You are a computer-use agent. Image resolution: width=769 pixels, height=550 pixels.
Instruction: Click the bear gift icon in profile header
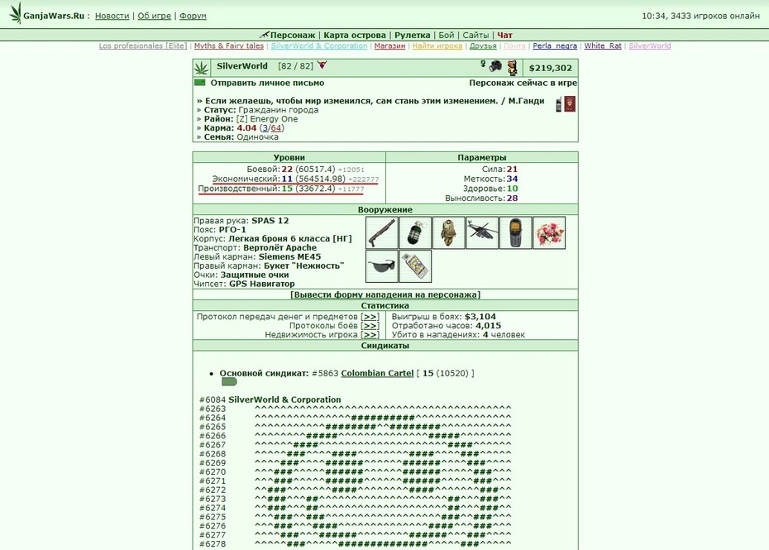tap(512, 68)
